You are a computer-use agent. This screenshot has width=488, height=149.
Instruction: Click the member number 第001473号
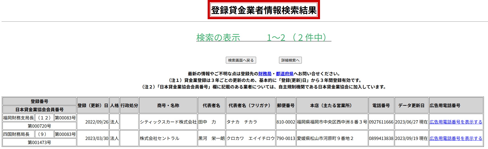(39, 142)
